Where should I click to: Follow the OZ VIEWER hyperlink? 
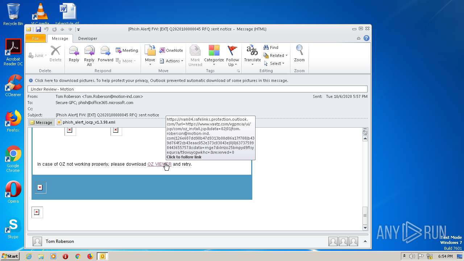(x=159, y=164)
